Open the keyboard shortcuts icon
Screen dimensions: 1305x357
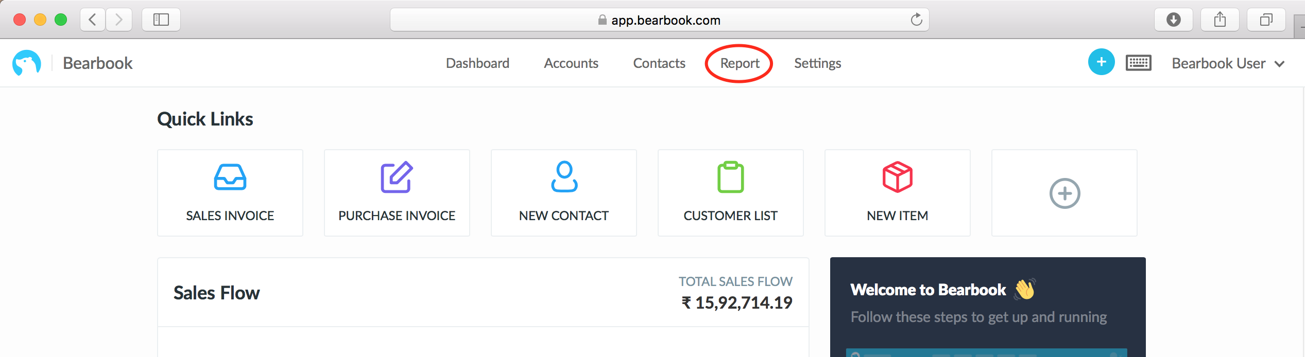(1139, 63)
